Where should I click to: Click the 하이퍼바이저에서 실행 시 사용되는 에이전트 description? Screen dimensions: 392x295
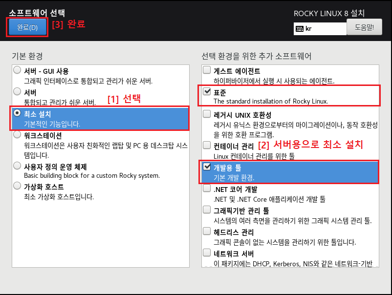pyautogui.click(x=274, y=81)
